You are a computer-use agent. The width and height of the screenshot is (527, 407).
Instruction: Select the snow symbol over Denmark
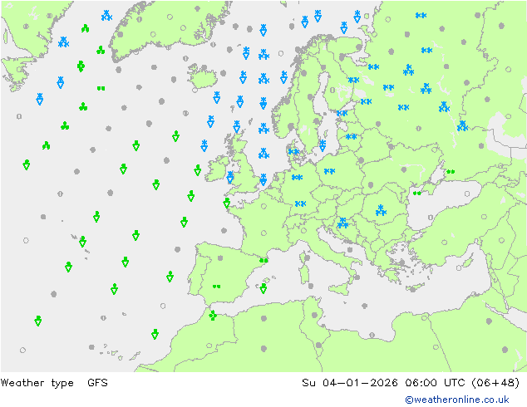tap(293, 152)
